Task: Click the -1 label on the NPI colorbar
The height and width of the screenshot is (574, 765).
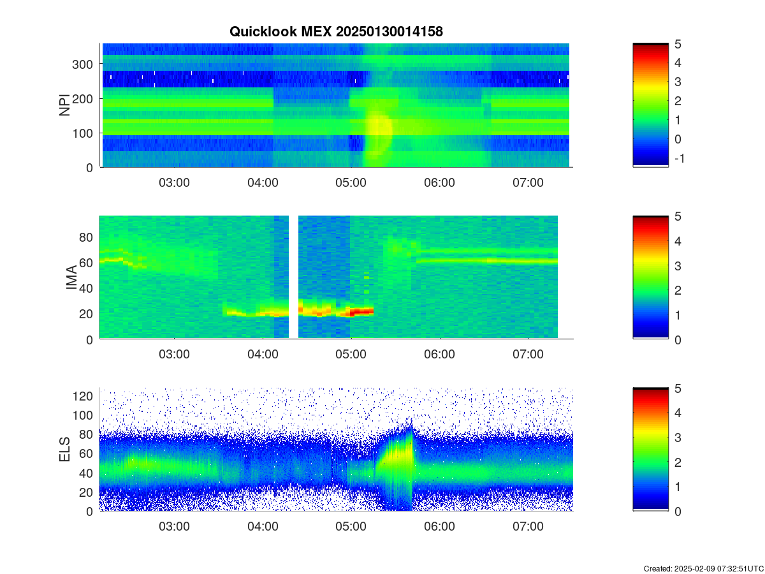Action: click(679, 158)
